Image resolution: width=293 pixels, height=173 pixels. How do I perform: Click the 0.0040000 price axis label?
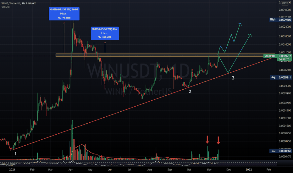(285, 10)
